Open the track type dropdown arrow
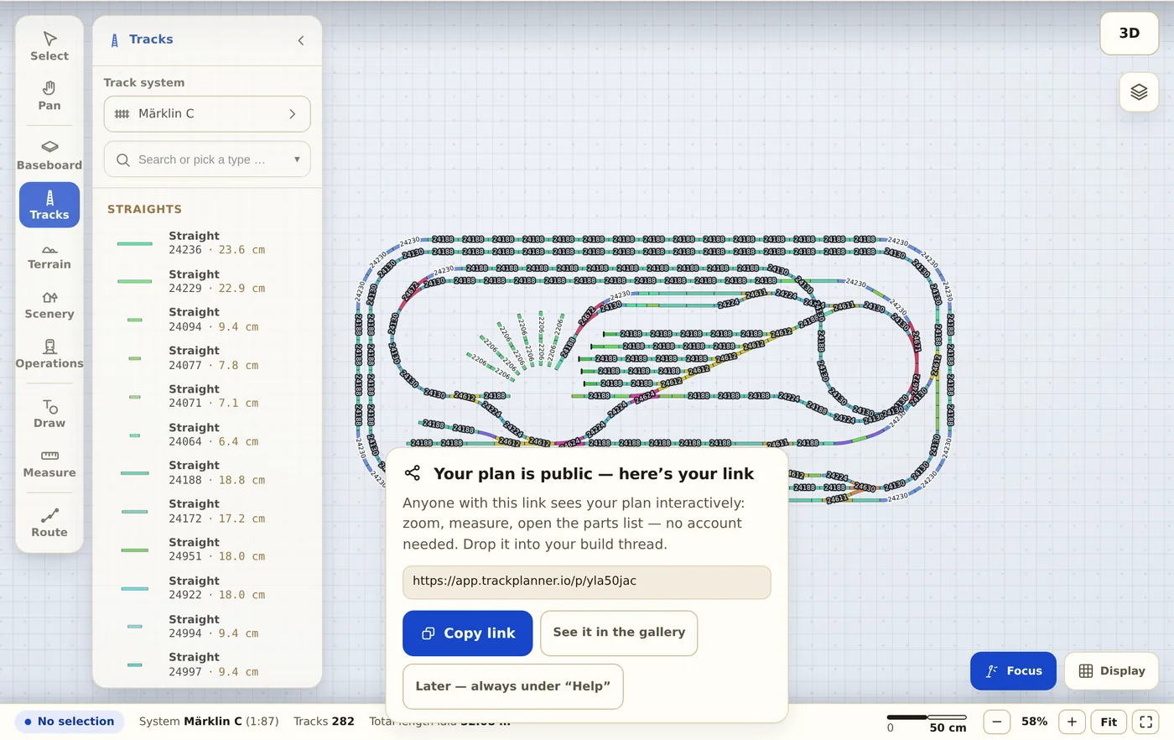This screenshot has width=1174, height=740. (297, 159)
